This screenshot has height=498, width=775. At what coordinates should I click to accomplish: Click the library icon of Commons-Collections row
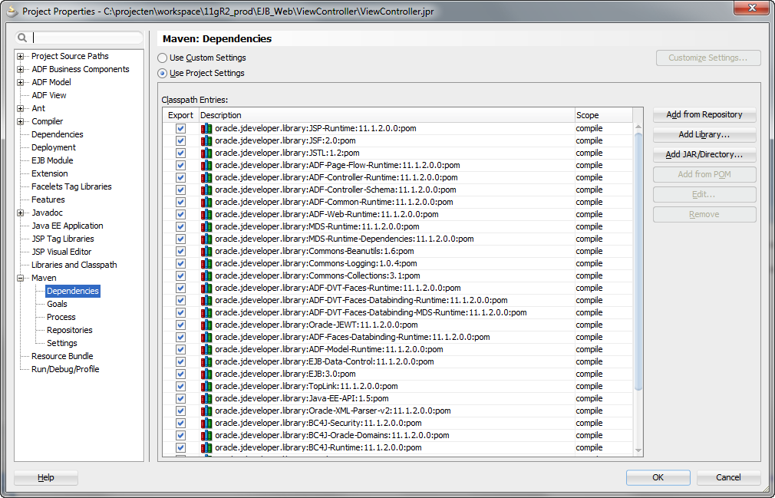(x=206, y=275)
